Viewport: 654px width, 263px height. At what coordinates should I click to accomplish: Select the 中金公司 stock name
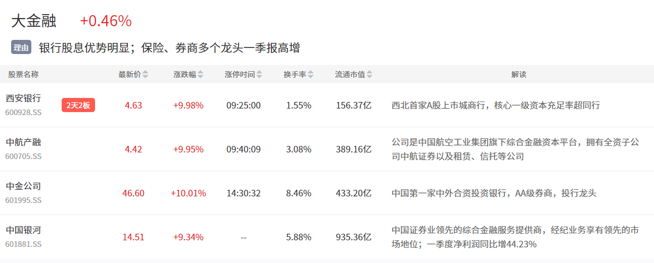click(23, 186)
